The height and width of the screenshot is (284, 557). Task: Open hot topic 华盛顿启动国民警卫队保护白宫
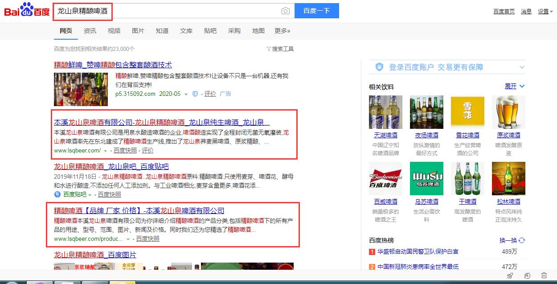[418, 252]
